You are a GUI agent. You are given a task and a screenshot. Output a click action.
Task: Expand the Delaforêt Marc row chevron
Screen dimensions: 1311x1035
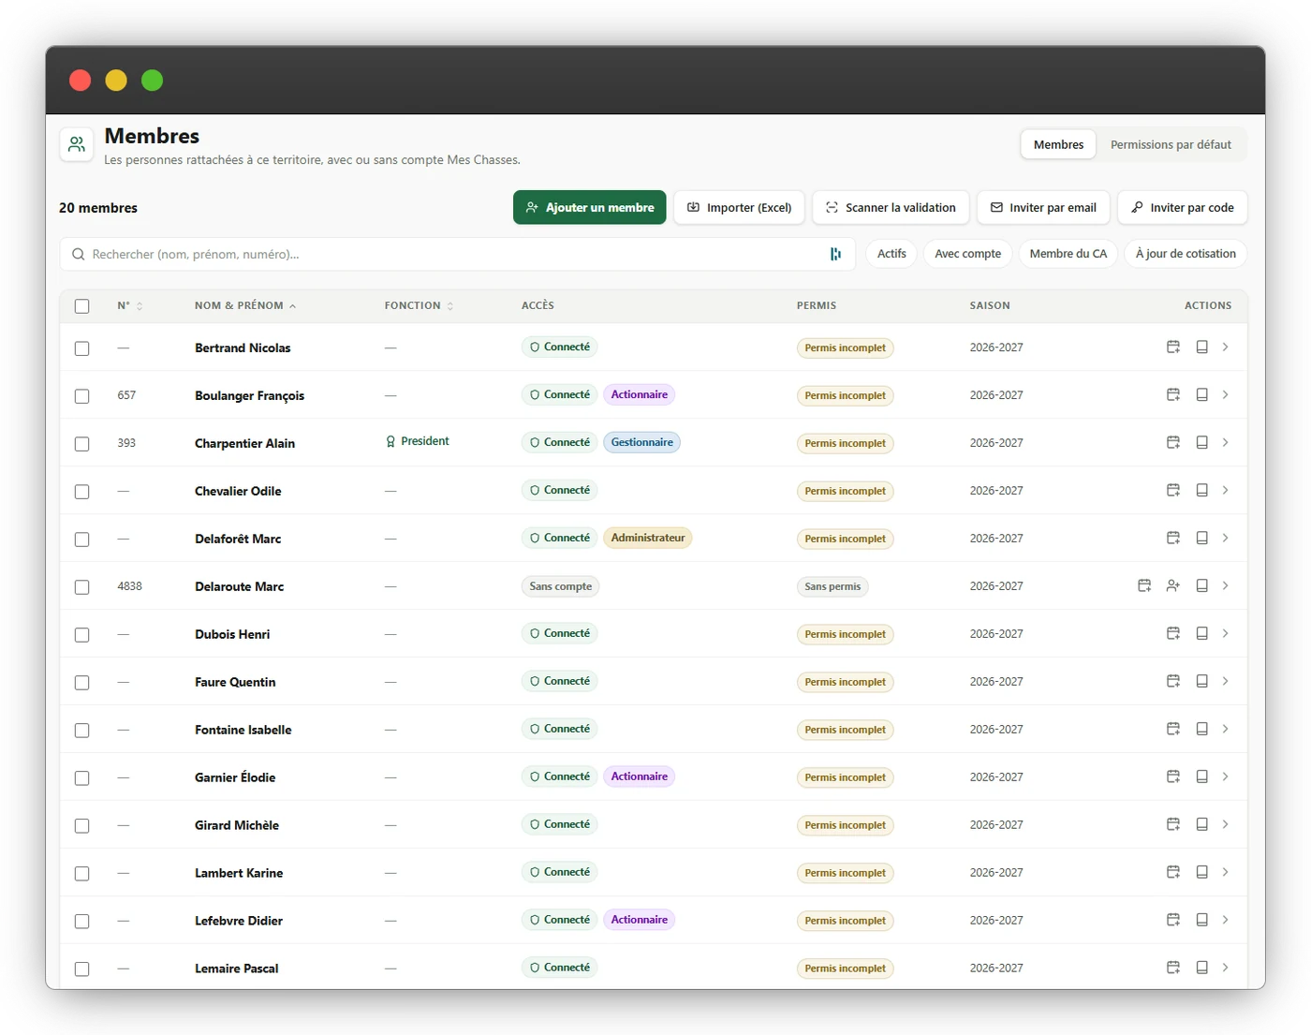click(1226, 539)
